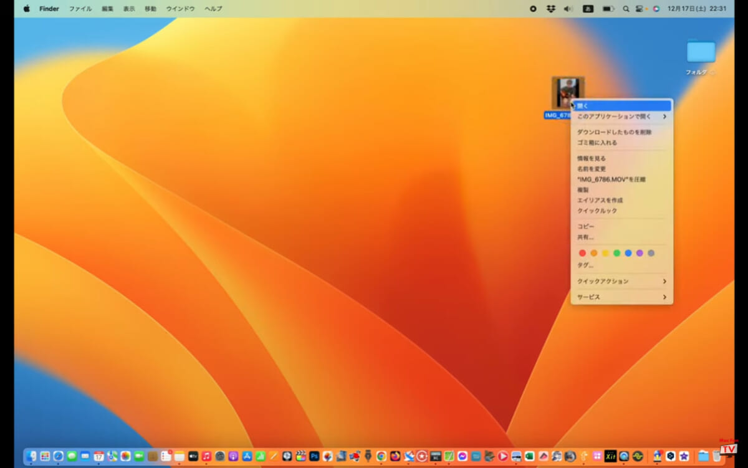This screenshot has height=468, width=748.
Task: Open the volume control in menu bar
Action: (568, 9)
